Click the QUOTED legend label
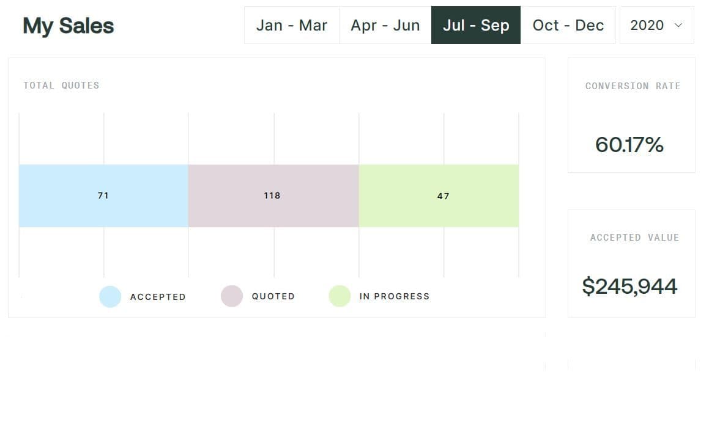 pos(273,296)
